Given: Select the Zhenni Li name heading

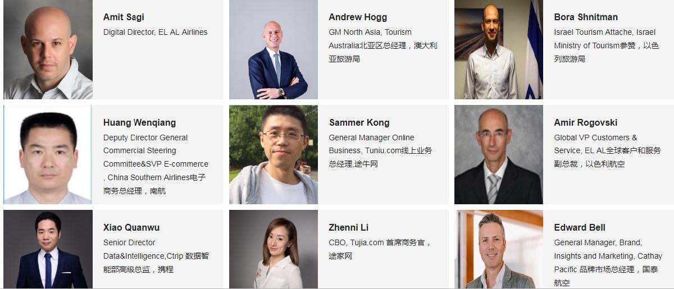Looking at the screenshot, I should (348, 227).
